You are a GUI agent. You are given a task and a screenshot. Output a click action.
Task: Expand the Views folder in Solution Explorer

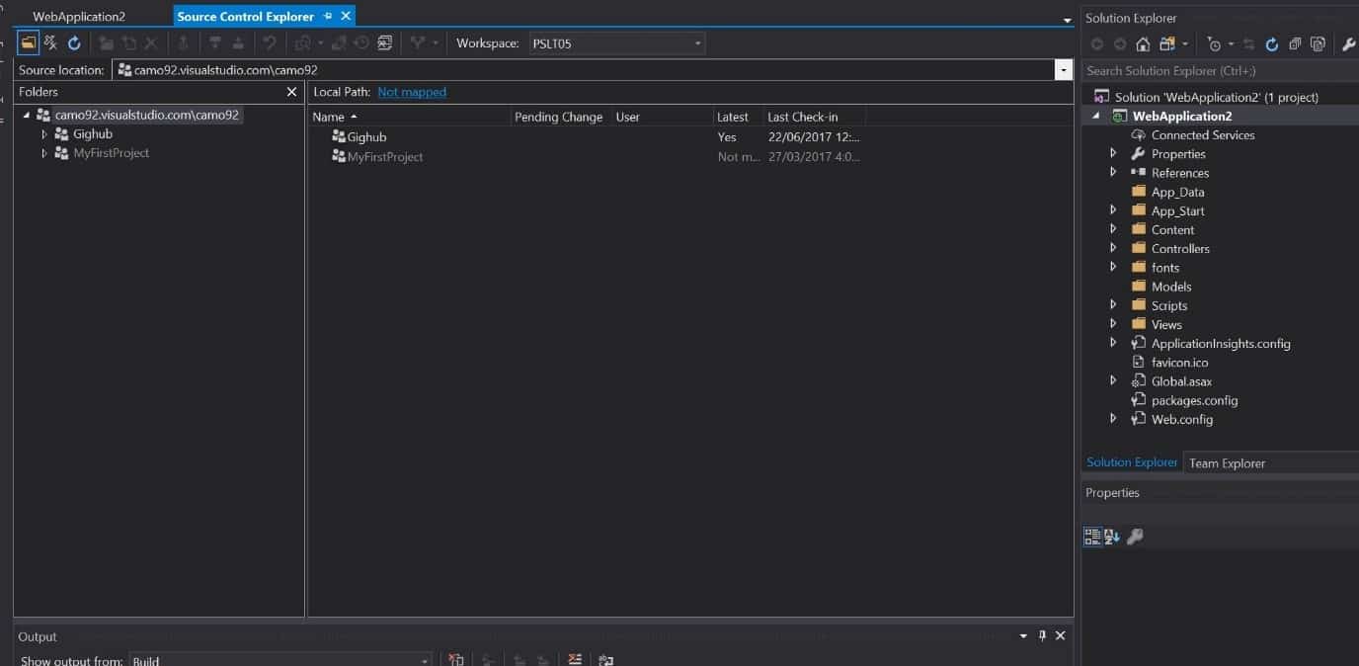click(x=1113, y=324)
